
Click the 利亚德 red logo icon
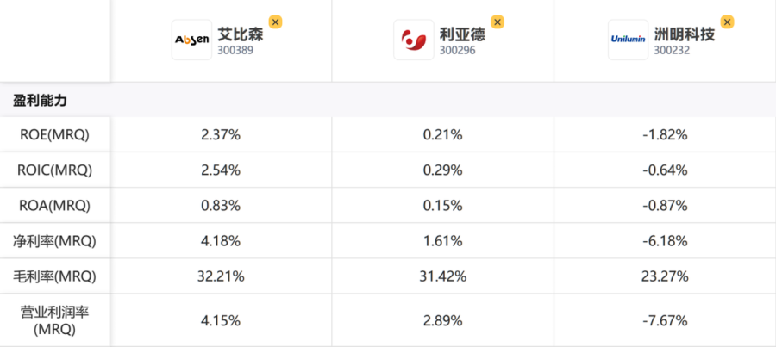[414, 40]
